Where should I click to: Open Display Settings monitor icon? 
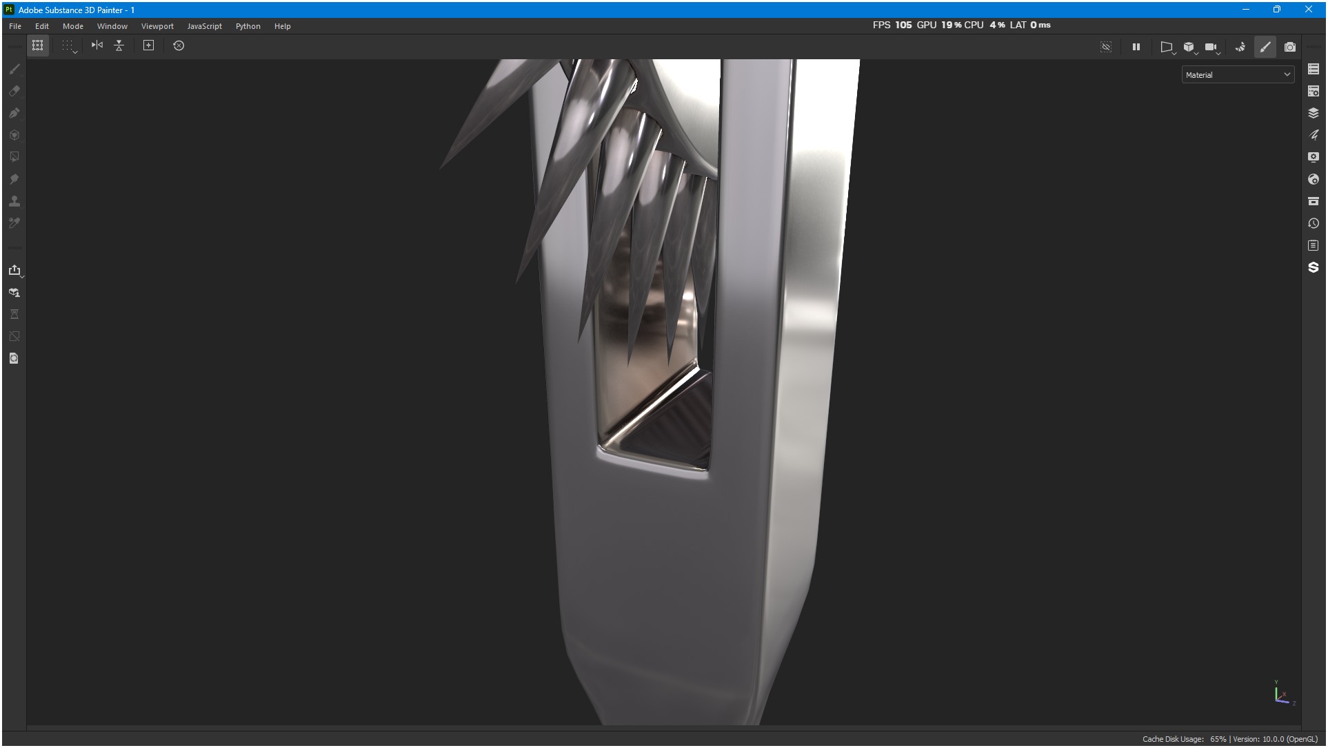1313,157
